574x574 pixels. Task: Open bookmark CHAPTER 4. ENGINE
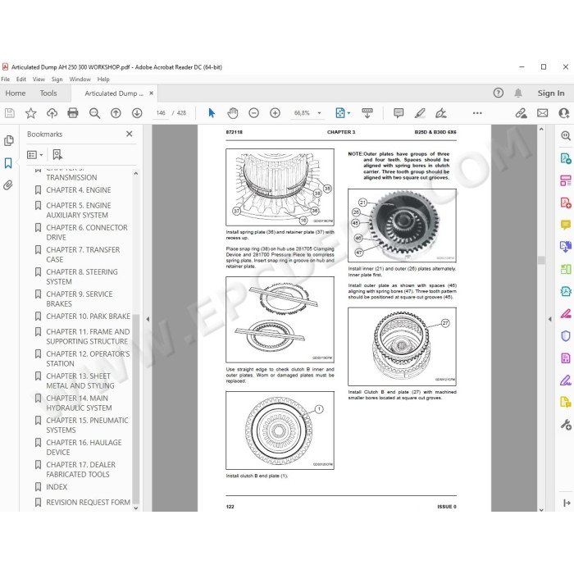point(79,190)
